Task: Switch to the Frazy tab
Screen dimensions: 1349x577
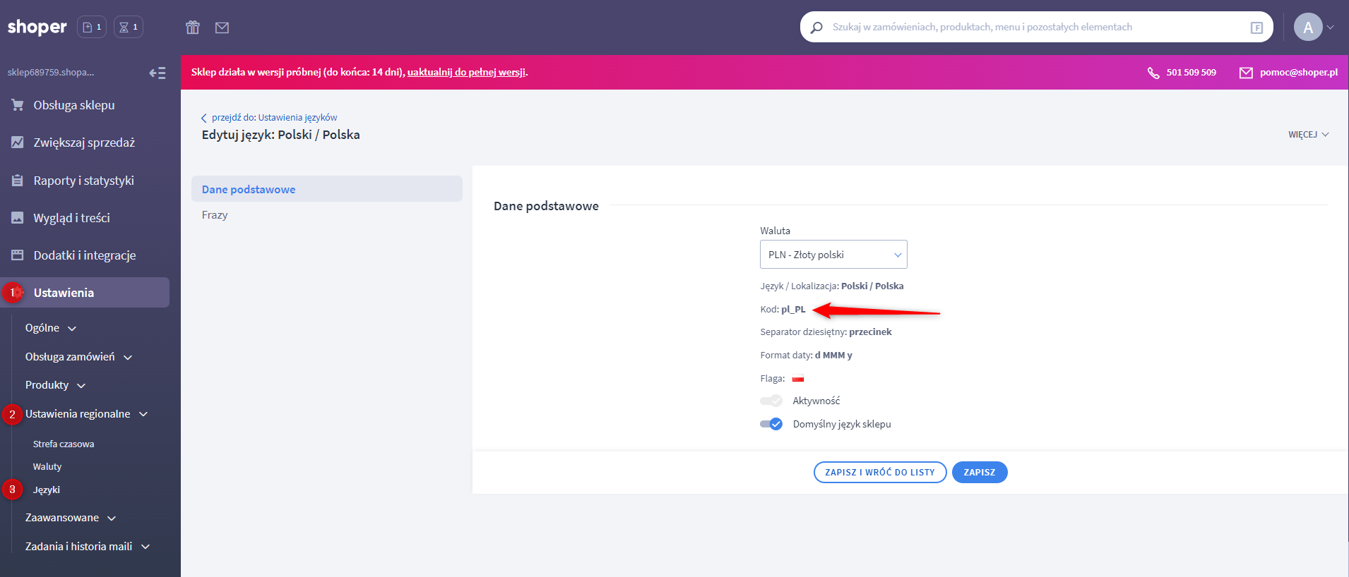Action: point(215,215)
